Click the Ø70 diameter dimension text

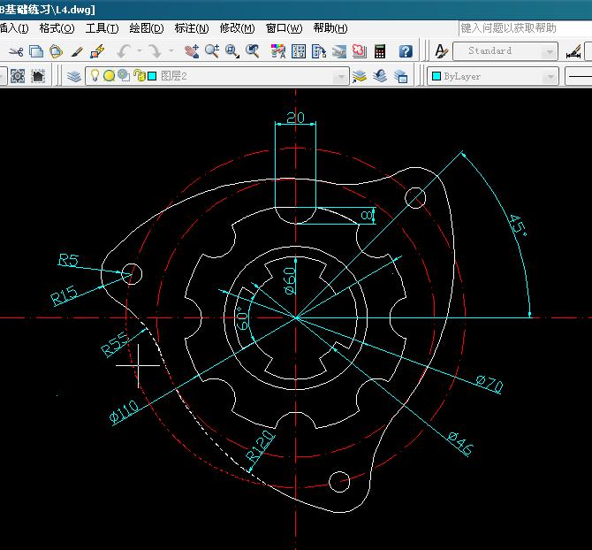pyautogui.click(x=490, y=384)
